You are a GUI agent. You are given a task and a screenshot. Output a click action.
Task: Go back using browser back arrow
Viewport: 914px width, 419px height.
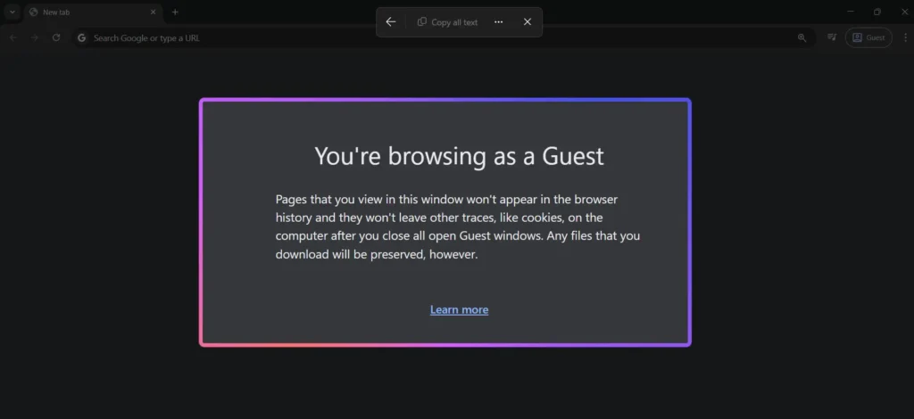tap(13, 37)
